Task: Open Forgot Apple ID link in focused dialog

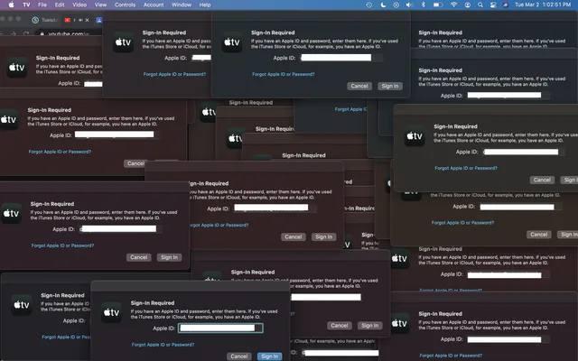Action: pos(163,345)
